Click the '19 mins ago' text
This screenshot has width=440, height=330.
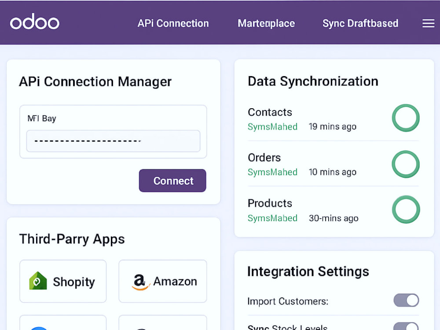333,127
